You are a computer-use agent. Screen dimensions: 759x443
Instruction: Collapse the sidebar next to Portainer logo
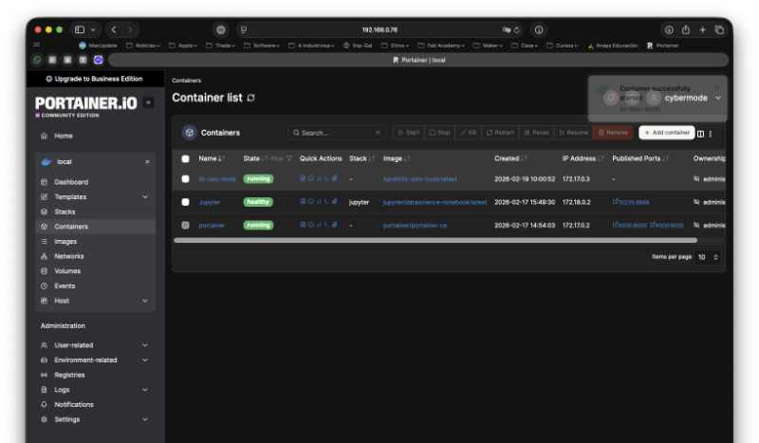pos(148,102)
